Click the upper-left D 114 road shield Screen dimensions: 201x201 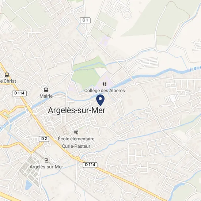tap(19, 93)
